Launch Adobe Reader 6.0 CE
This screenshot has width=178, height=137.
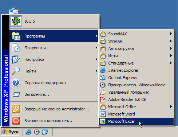click(137, 99)
